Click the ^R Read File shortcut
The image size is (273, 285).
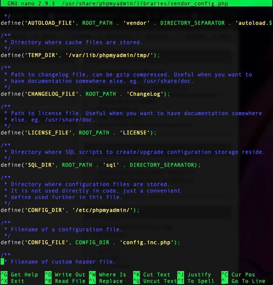click(x=65, y=281)
